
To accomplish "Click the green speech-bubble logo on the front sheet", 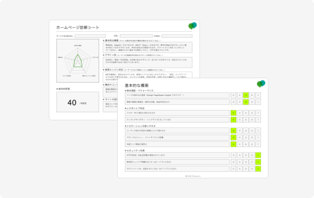I will [x=261, y=84].
